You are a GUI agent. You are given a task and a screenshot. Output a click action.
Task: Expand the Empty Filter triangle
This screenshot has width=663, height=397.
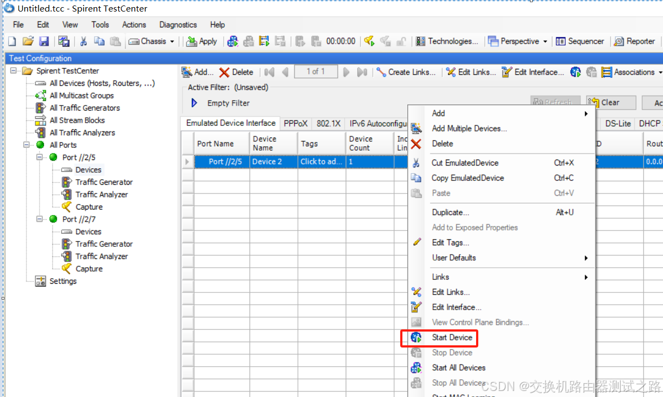click(x=194, y=103)
